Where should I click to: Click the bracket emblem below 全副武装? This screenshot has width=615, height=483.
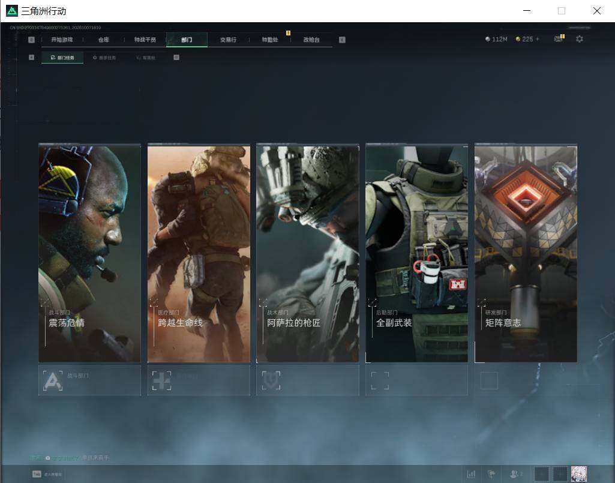pos(380,380)
